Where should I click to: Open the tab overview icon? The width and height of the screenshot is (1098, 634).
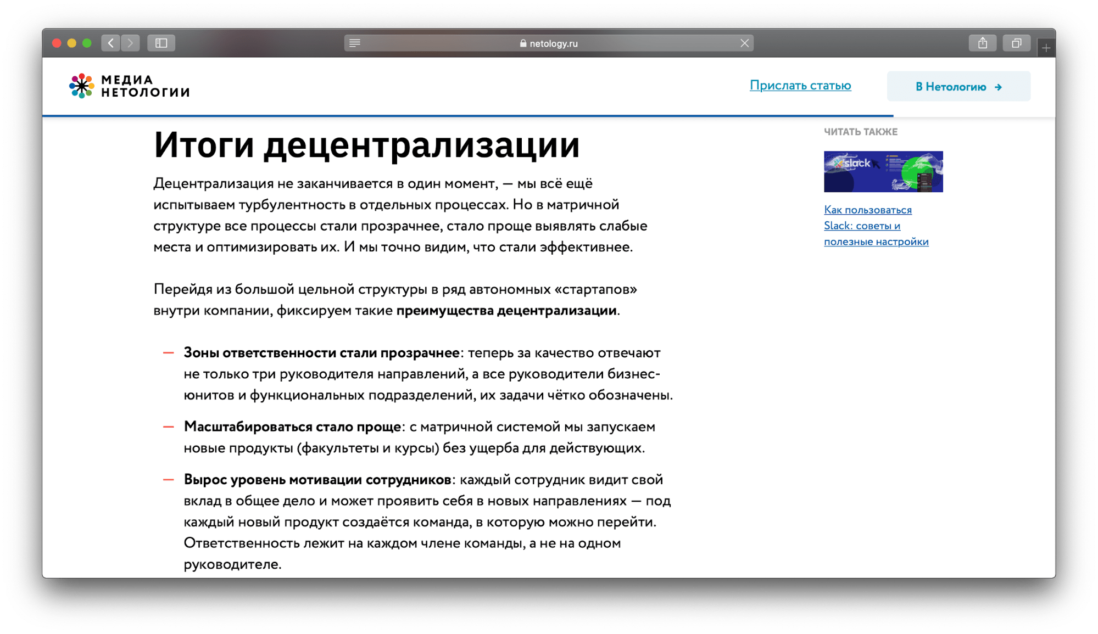click(x=1017, y=43)
